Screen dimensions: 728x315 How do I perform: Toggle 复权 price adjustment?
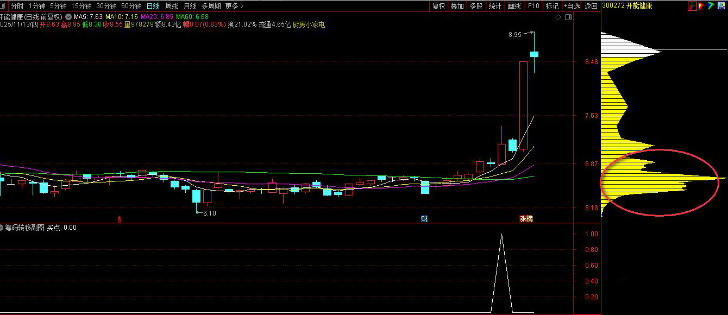tap(438, 6)
